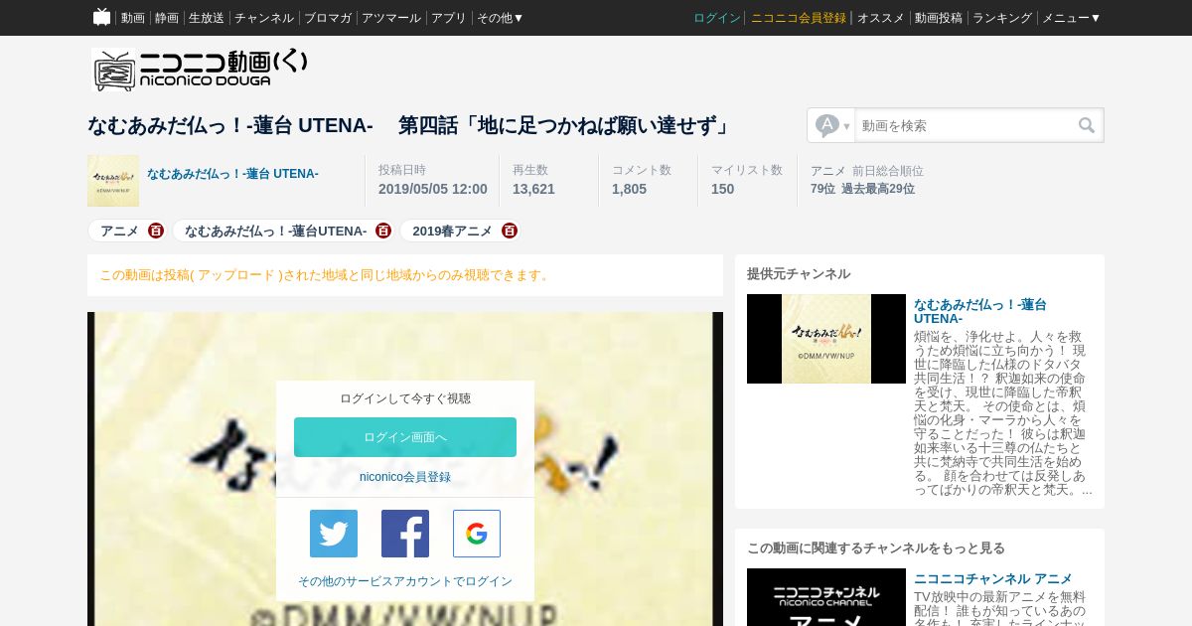Click the コメント数 1,805 value
The height and width of the screenshot is (626, 1192).
click(629, 189)
